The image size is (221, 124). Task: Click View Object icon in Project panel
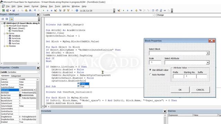(7, 19)
